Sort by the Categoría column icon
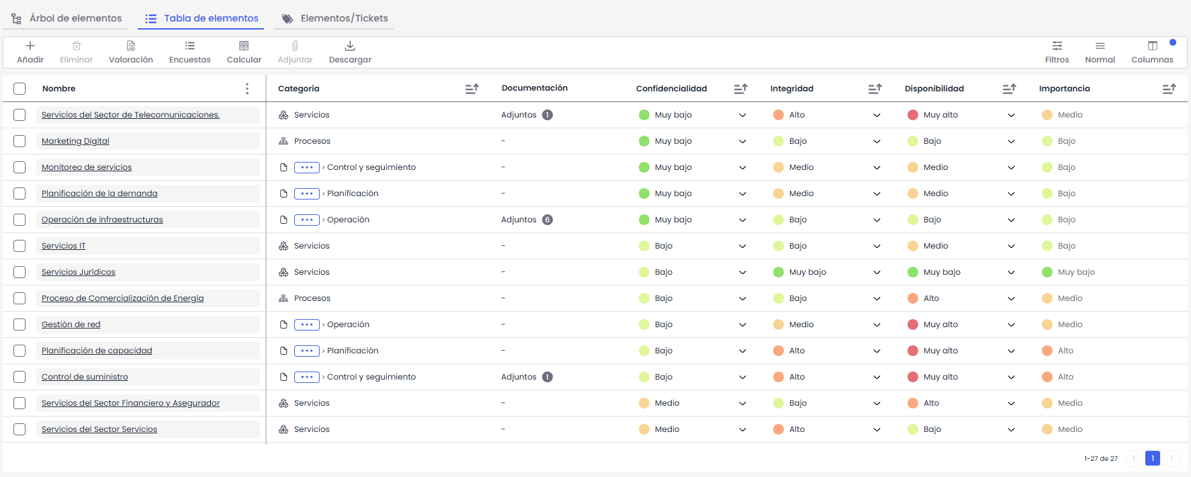 pyautogui.click(x=472, y=89)
